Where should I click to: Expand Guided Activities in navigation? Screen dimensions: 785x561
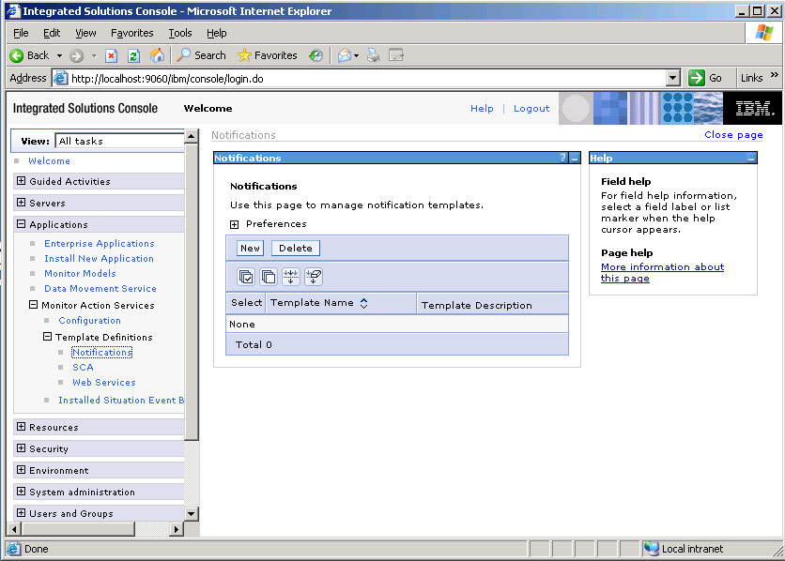(21, 181)
